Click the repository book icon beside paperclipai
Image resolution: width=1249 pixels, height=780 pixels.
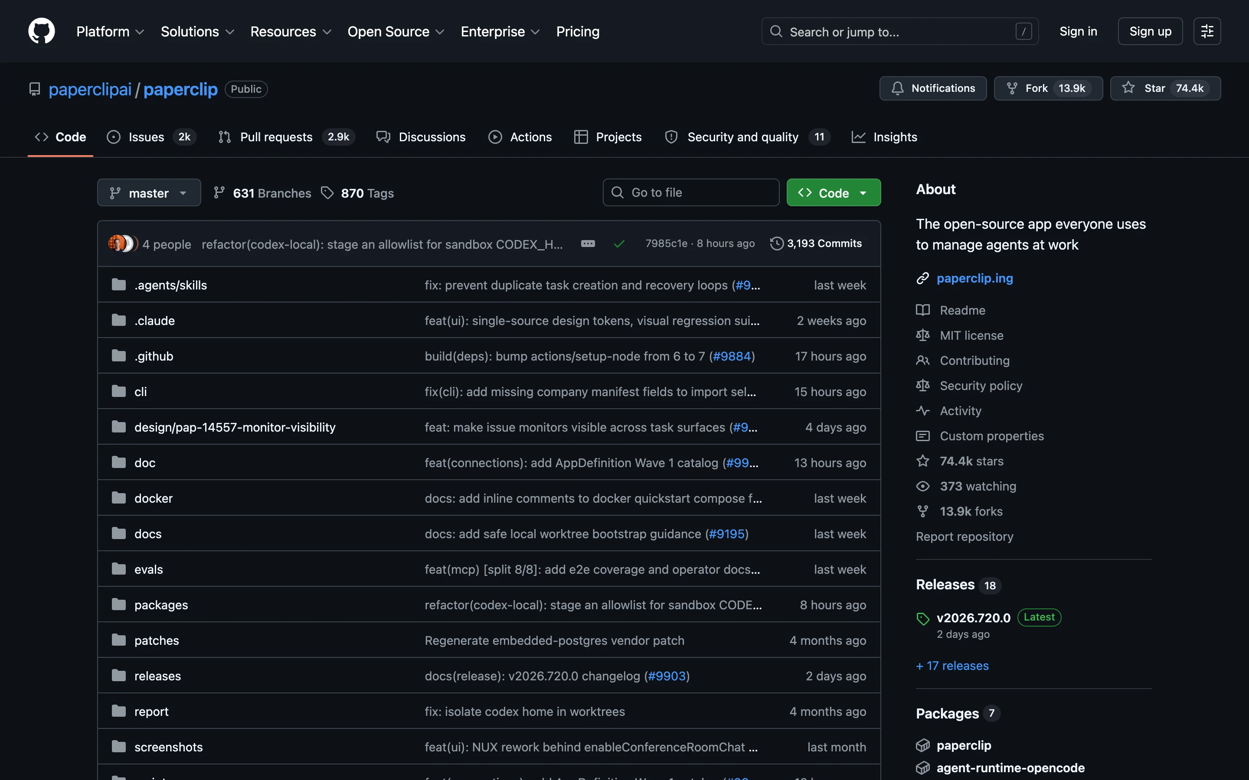35,89
